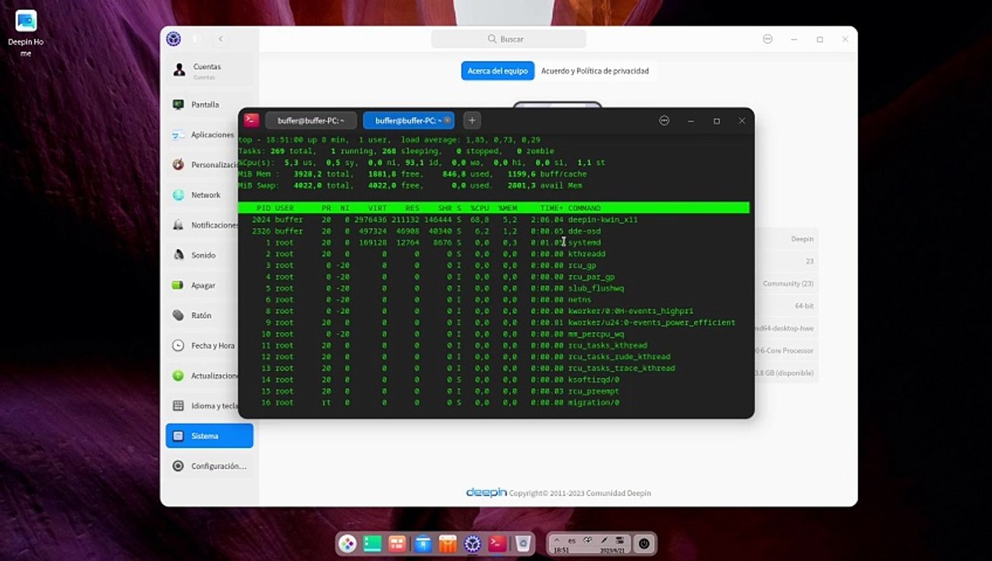Viewport: 992px width, 561px height.
Task: Click the 18:51 clock in the tray
Action: coord(561,550)
